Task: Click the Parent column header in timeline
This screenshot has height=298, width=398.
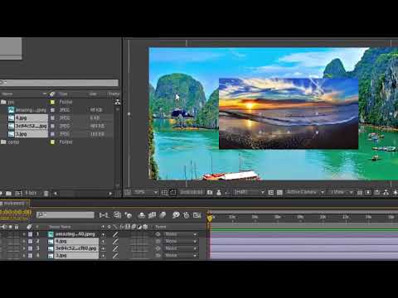Action: coord(161,227)
